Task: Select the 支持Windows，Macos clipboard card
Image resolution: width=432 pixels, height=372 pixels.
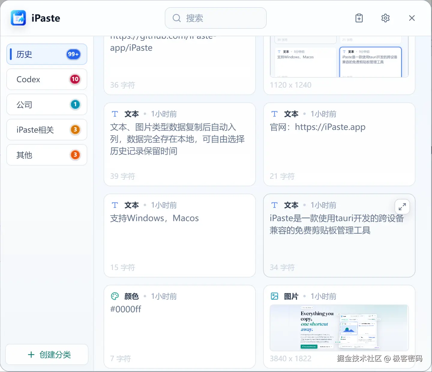Action: 180,235
